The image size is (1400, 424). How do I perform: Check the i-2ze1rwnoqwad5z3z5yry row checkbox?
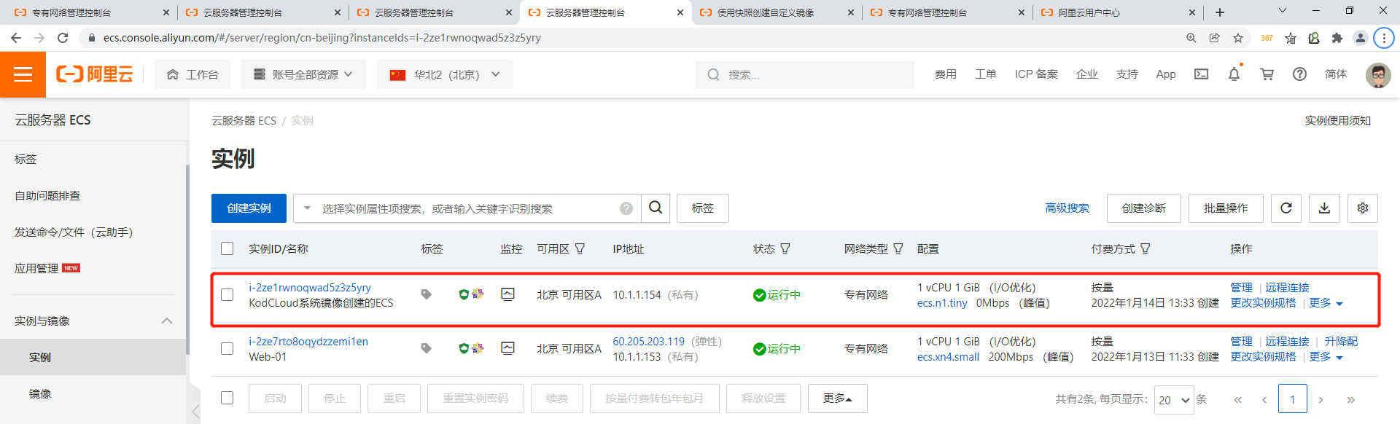coord(227,294)
